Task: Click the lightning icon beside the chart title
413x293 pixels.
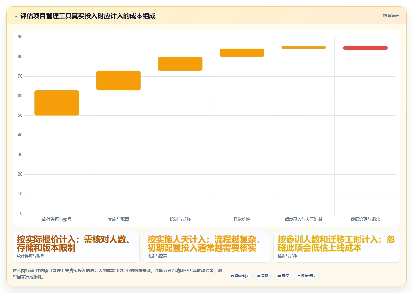Action: 15,16
